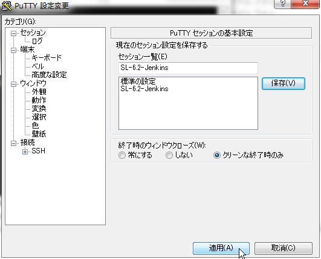The width and height of the screenshot is (321, 259).
Task: Select the 端末 category
Action: click(27, 50)
